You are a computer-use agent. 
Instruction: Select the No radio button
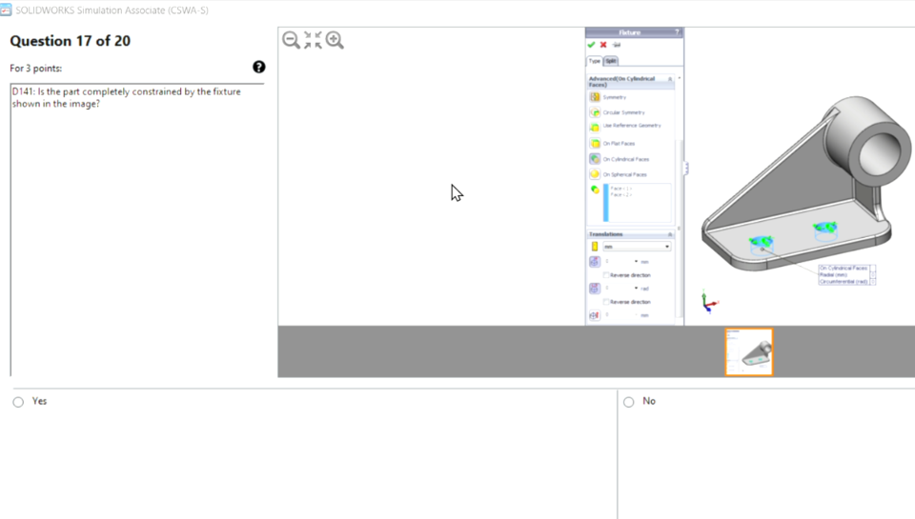(x=628, y=402)
